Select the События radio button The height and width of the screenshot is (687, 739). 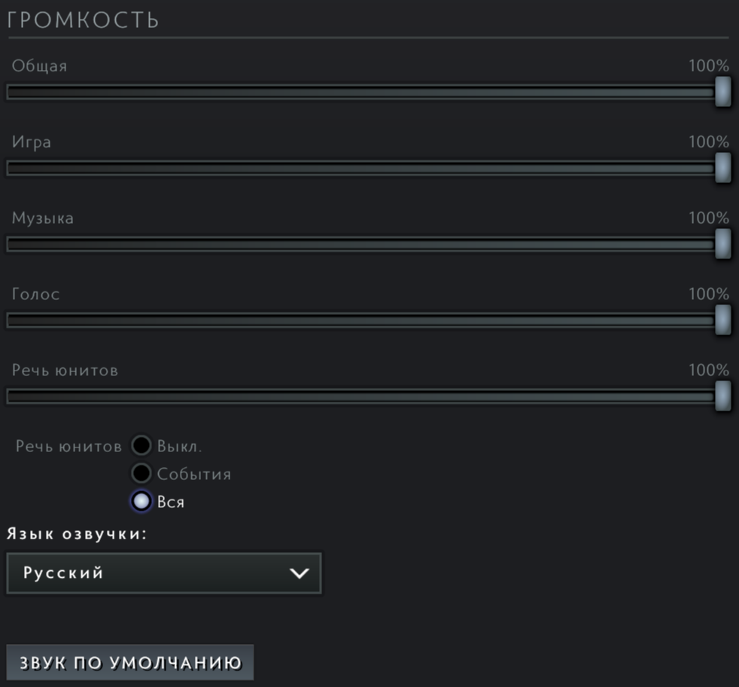141,474
